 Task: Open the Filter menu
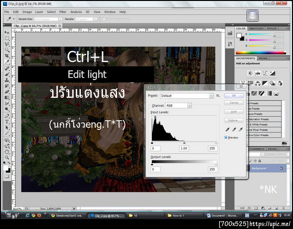click(63, 12)
